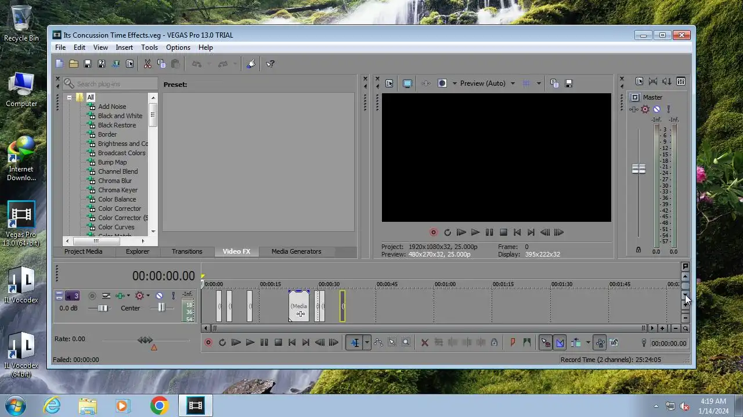Image resolution: width=743 pixels, height=417 pixels.
Task: Toggle Ignore Event Grouping button
Action: pyautogui.click(x=614, y=343)
